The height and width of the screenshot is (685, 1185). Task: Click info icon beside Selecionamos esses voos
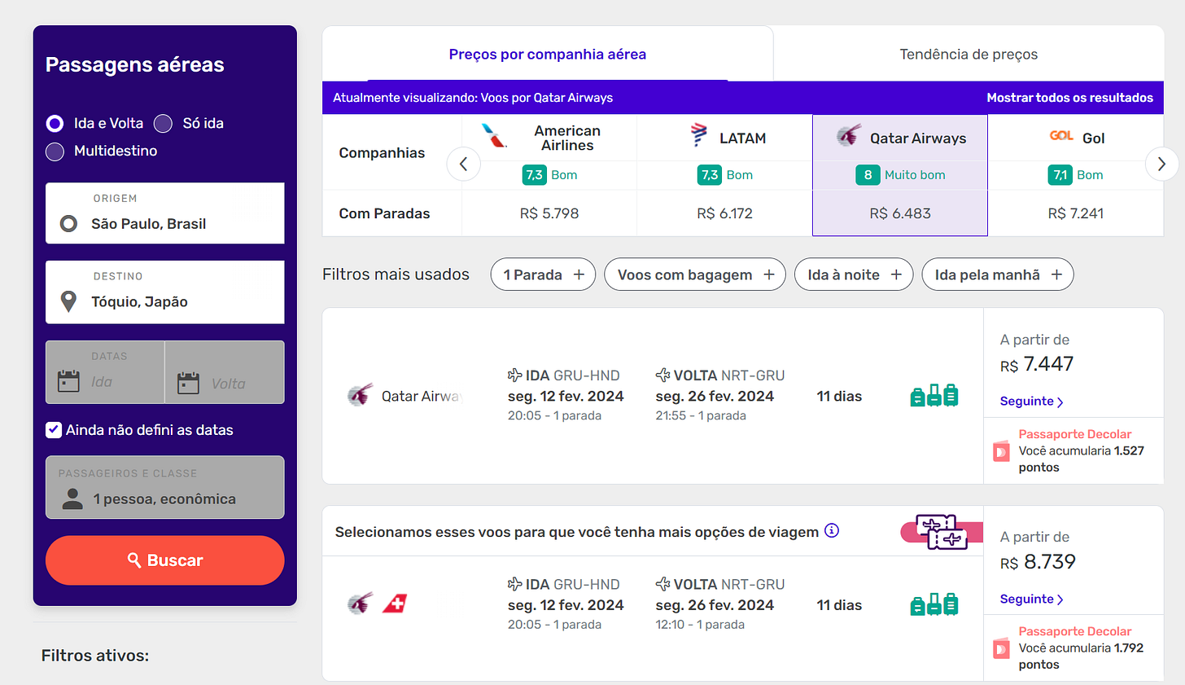pyautogui.click(x=832, y=531)
